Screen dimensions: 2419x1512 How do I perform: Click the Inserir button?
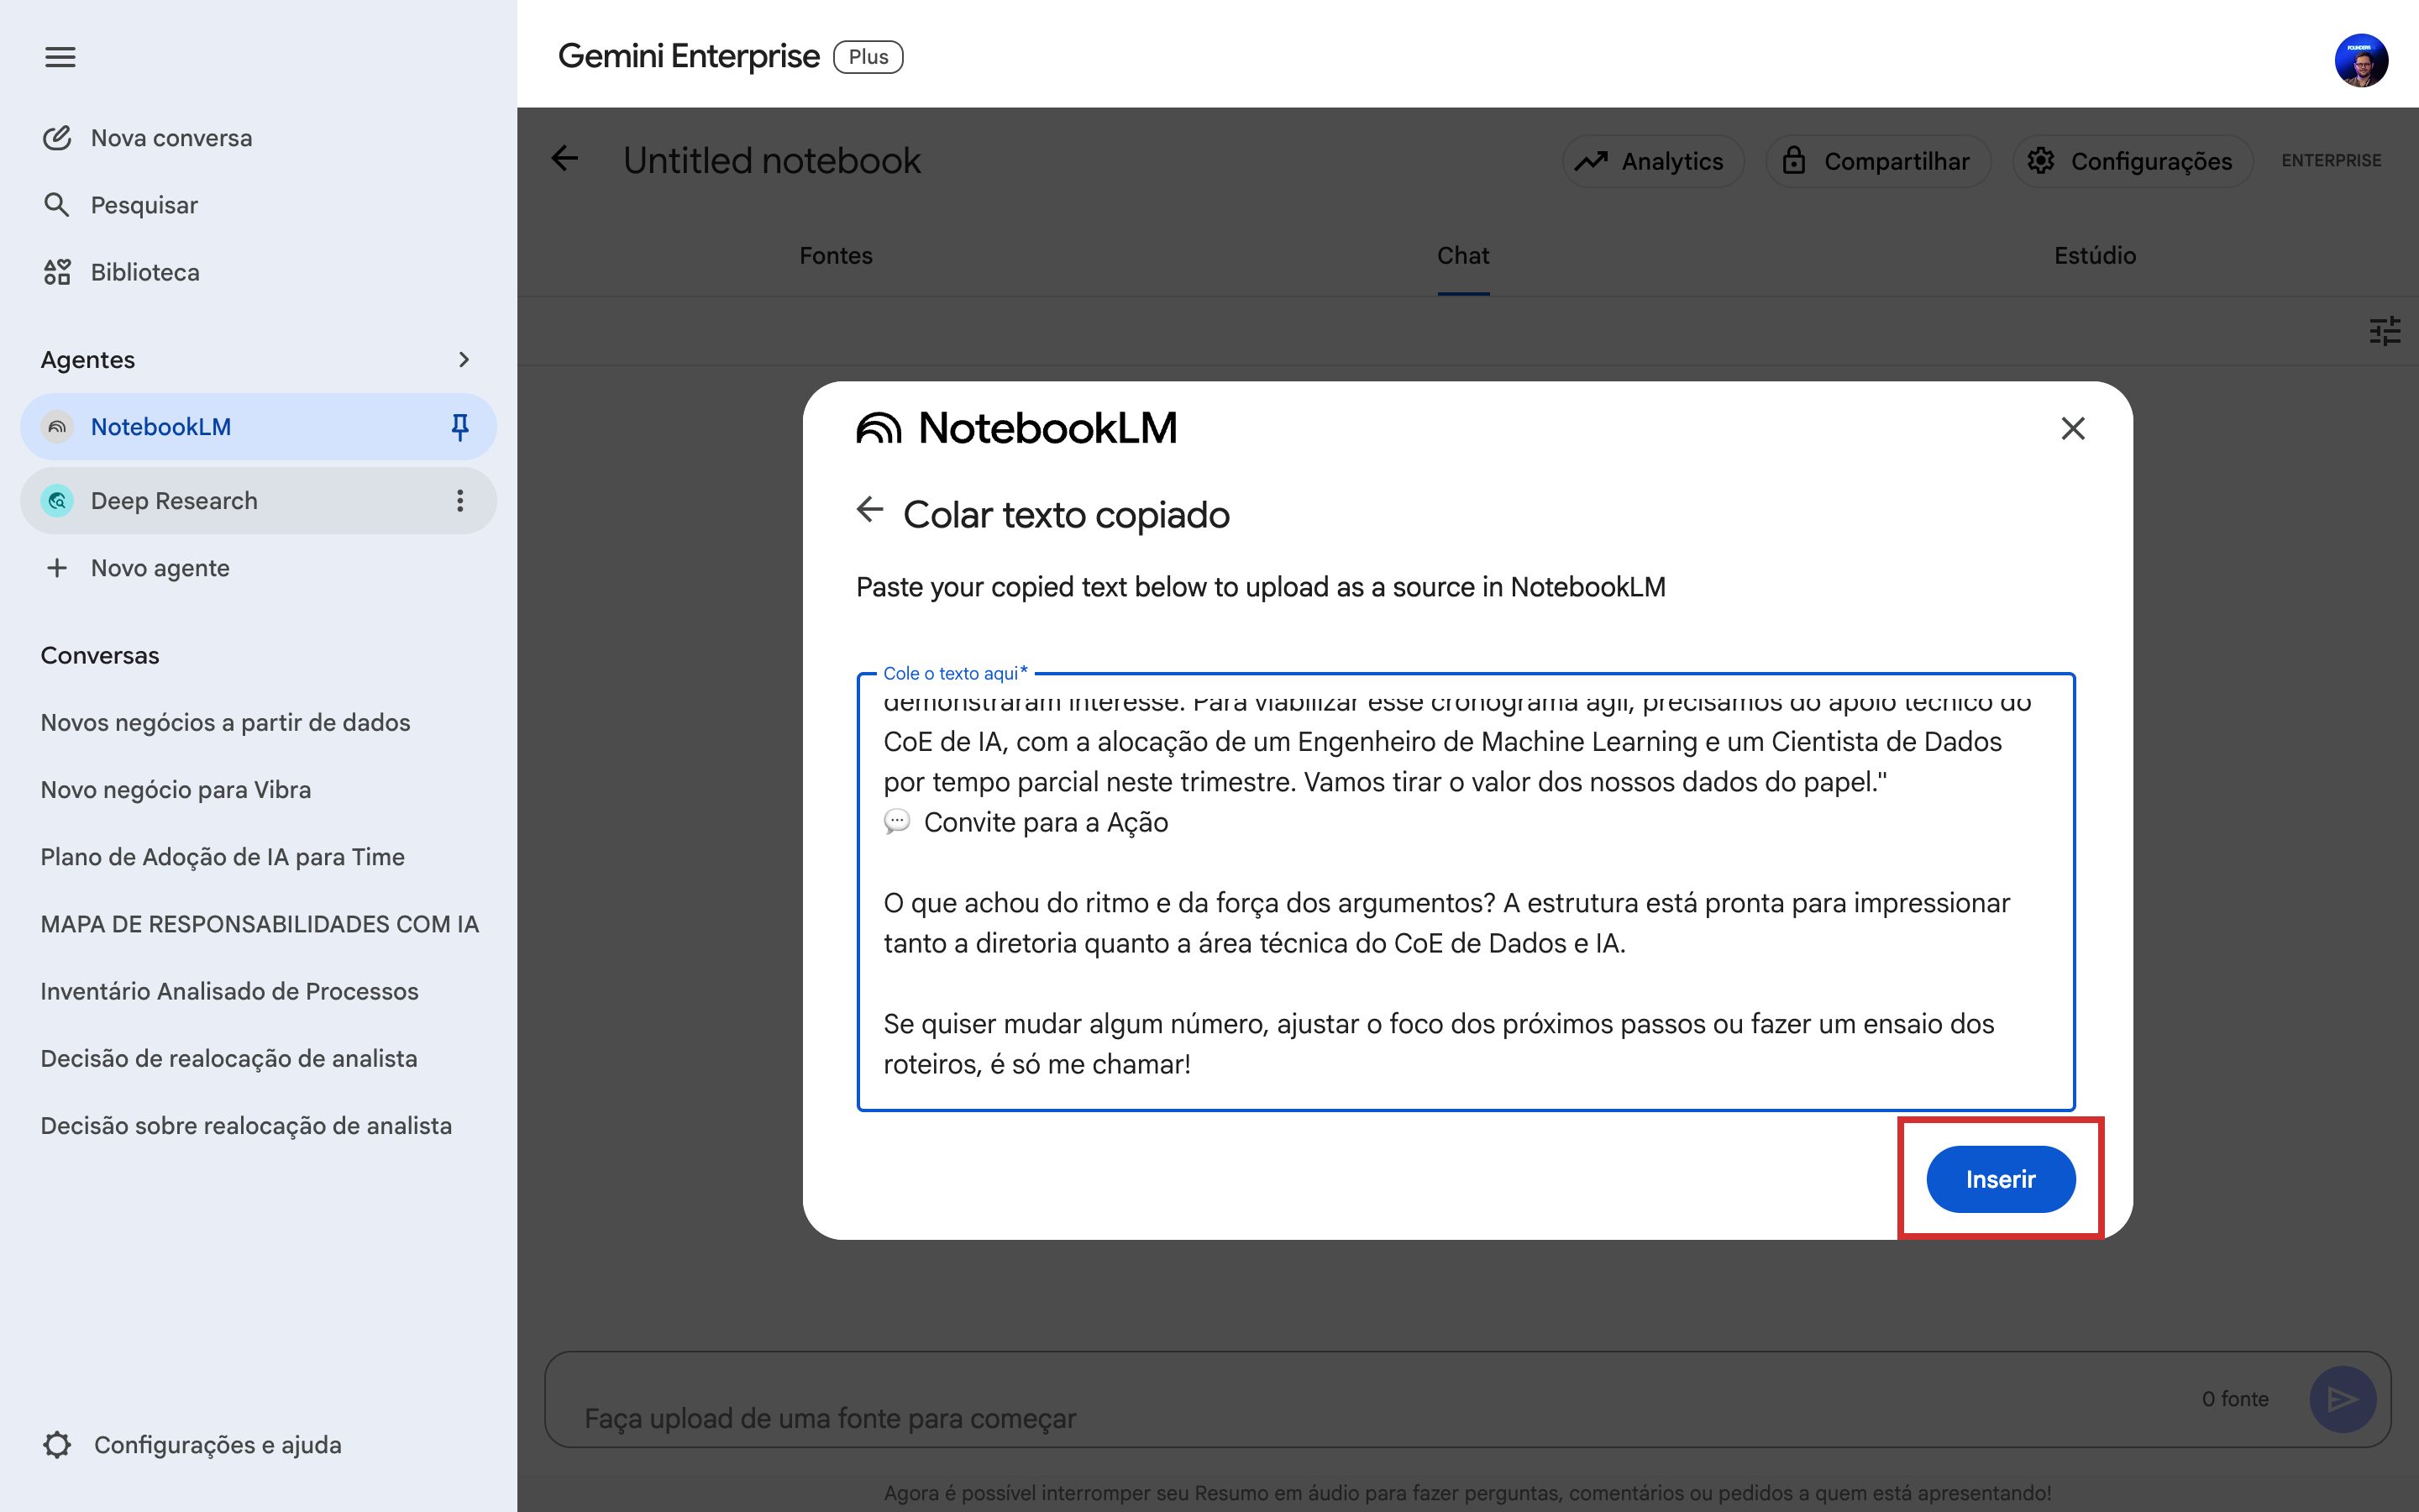pos(2000,1179)
